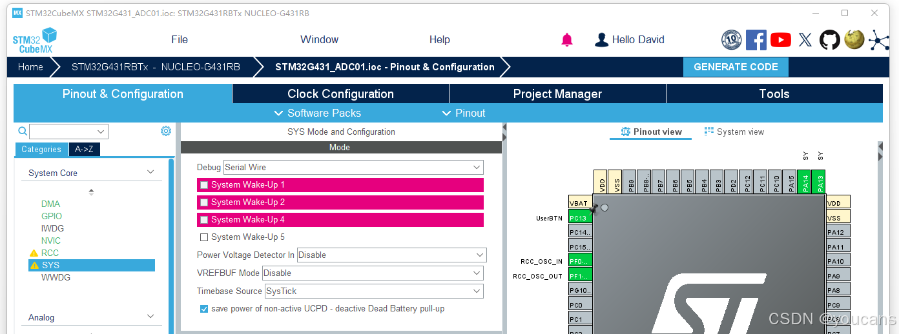899x334 pixels.
Task: Select the PA13 pin on chip
Action: [x=819, y=181]
